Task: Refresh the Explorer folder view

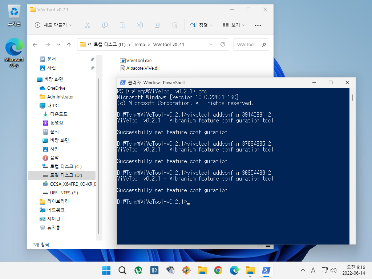Action: point(223,44)
